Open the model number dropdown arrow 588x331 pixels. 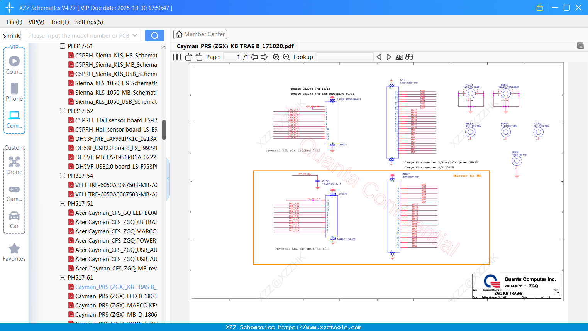(135, 35)
